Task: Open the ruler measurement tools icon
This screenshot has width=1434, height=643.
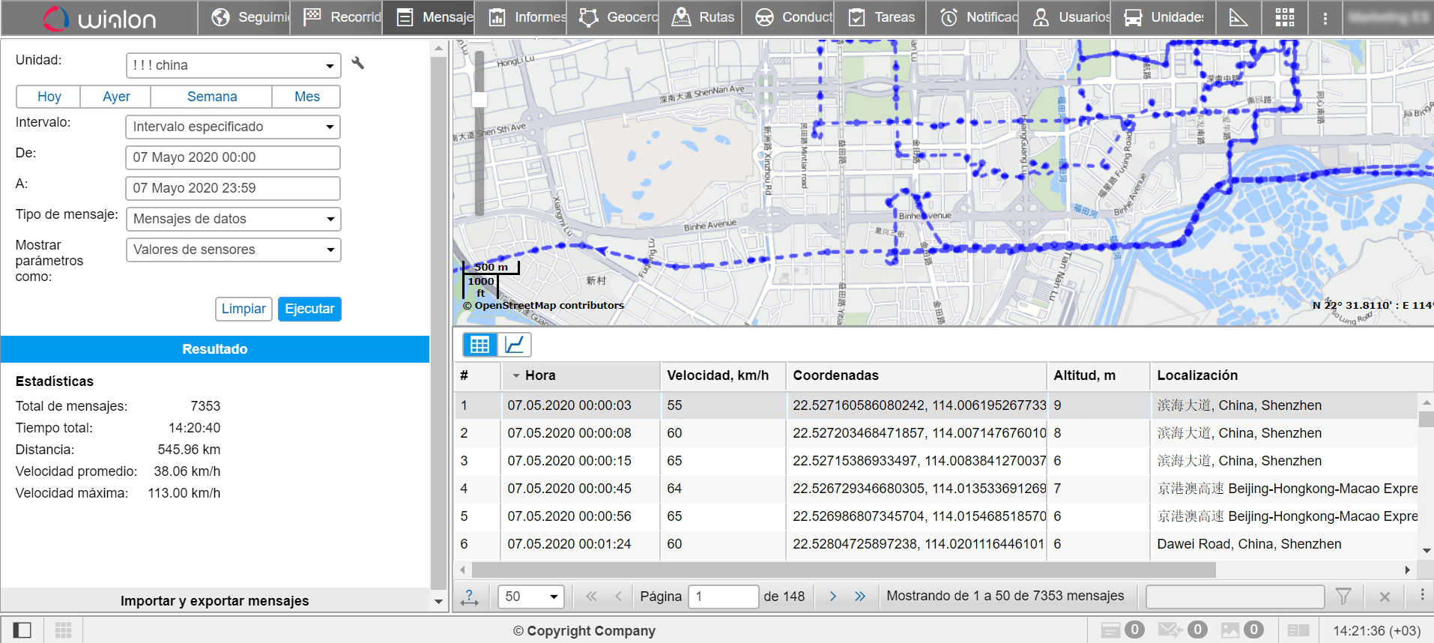Action: 1238,17
